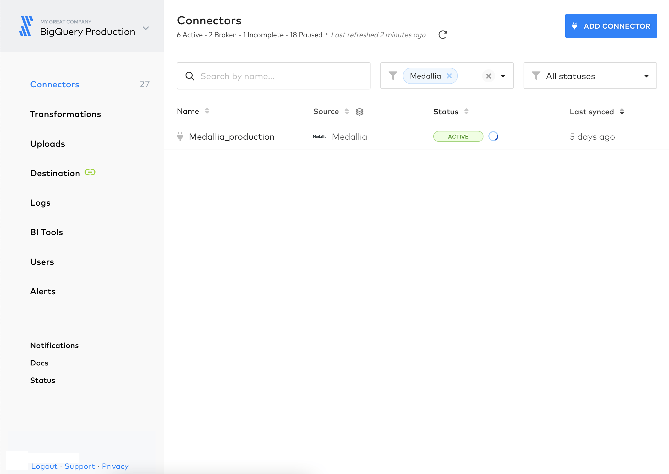Click the status filter funnel icon
Screen dimensions: 669x474
536,76
